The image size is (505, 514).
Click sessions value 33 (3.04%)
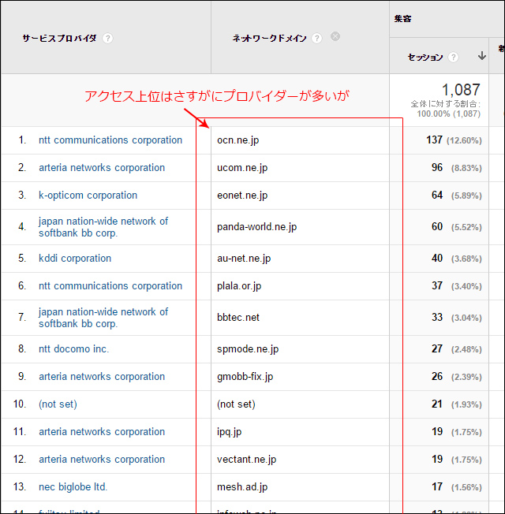click(456, 318)
